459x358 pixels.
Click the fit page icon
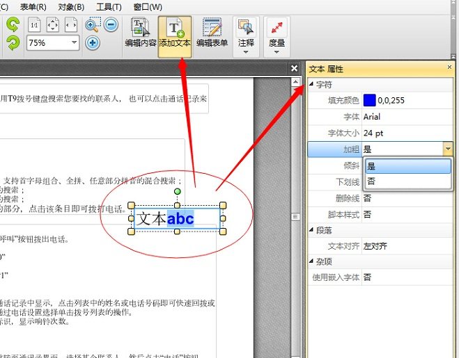(x=53, y=25)
